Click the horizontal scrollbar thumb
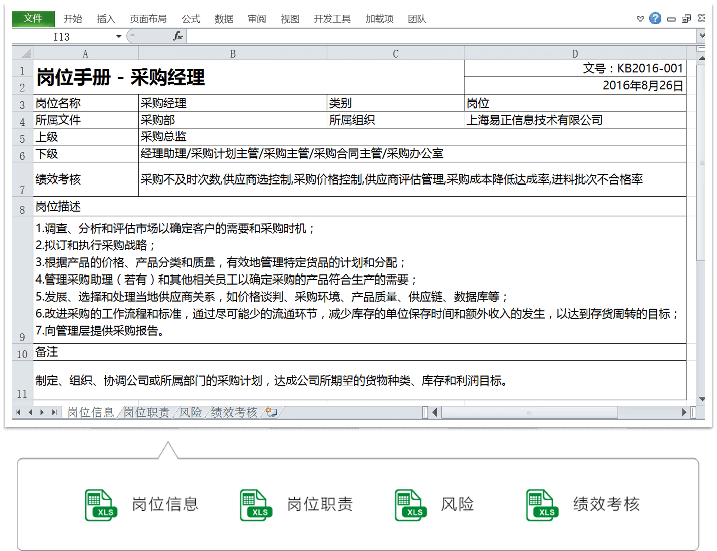The image size is (717, 551). point(529,412)
